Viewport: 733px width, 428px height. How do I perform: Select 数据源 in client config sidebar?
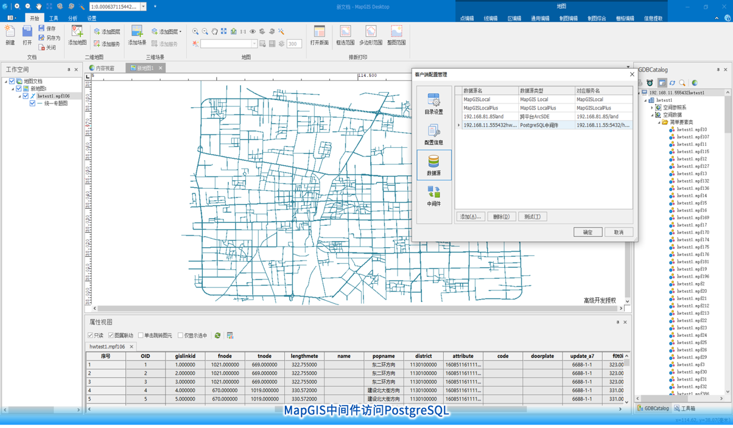433,165
